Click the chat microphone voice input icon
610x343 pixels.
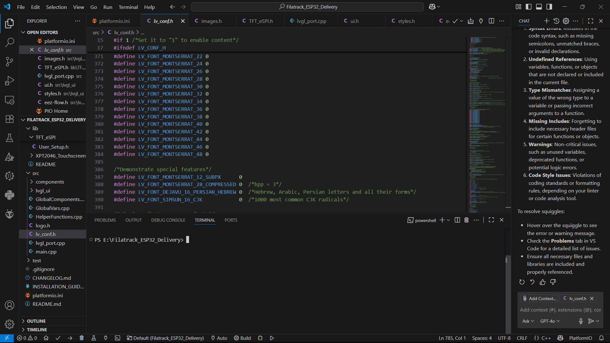pyautogui.click(x=581, y=321)
